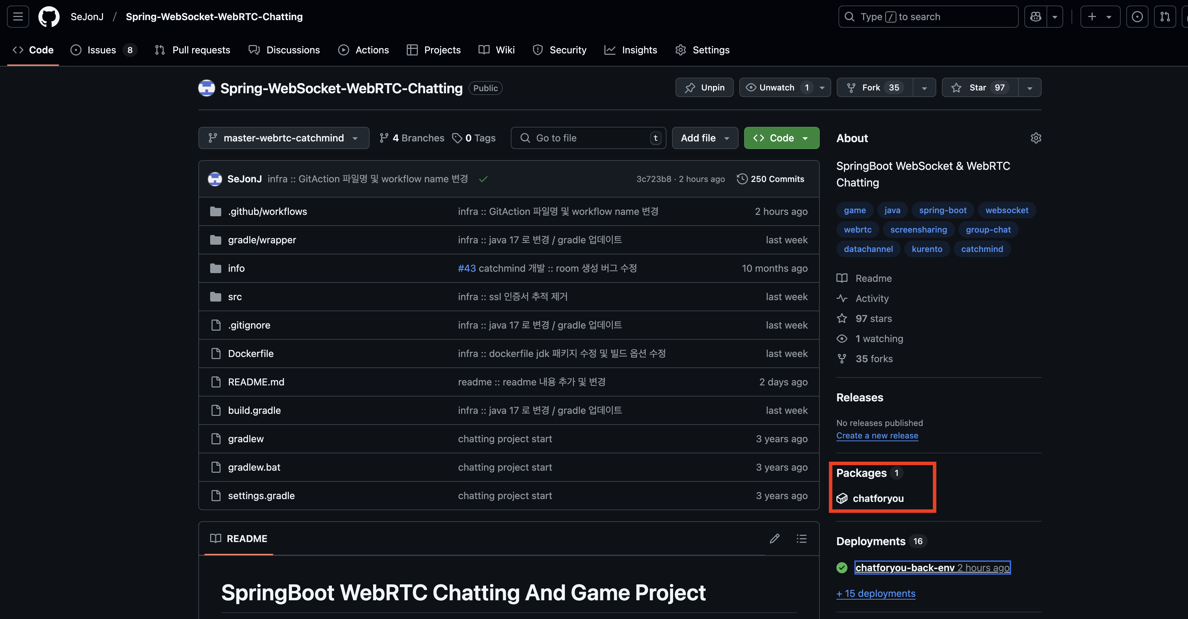Open the Copilot icon in header
This screenshot has height=619, width=1188.
point(1035,17)
